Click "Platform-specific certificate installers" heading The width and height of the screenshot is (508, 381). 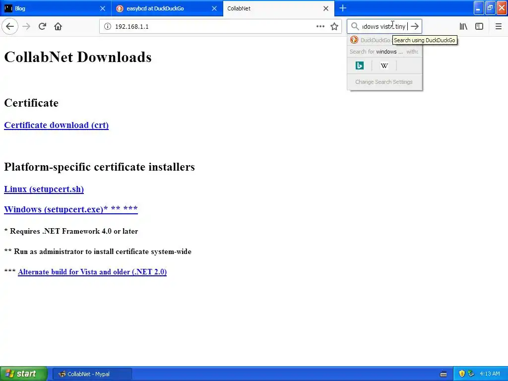[x=99, y=167]
